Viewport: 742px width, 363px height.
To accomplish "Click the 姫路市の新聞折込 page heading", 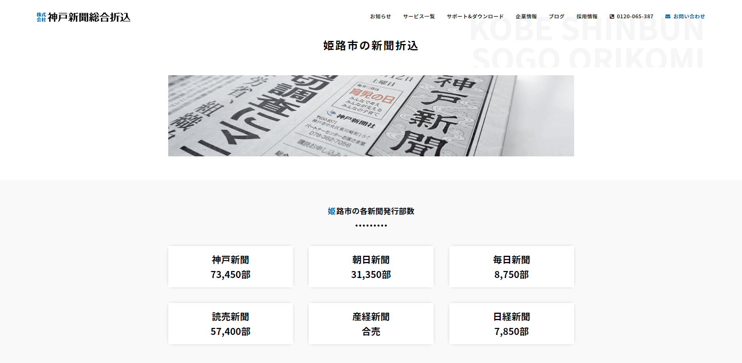I will tap(371, 46).
